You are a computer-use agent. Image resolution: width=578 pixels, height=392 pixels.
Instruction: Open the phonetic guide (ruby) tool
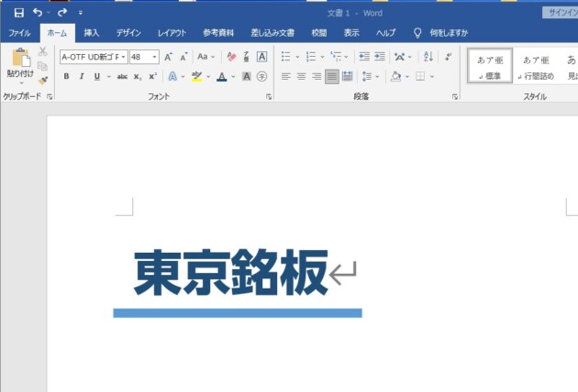click(246, 57)
